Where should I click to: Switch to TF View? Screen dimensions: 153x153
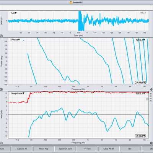point(87,149)
